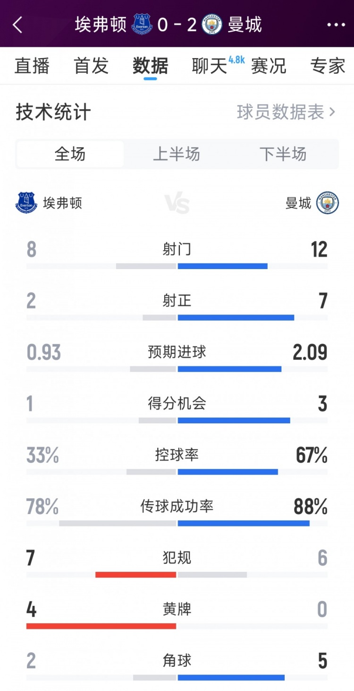The width and height of the screenshot is (354, 691).
Task: Open the 聊天 chat tab
Action: 210,66
